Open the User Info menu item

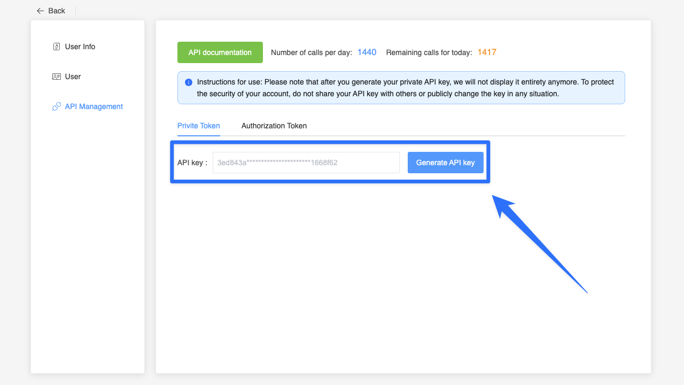click(80, 47)
